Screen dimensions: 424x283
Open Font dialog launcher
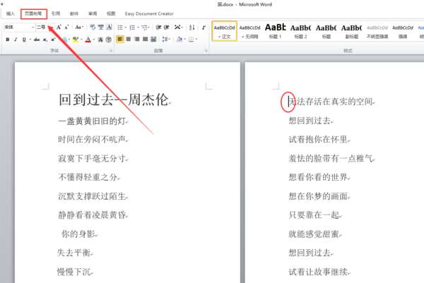tap(111, 51)
